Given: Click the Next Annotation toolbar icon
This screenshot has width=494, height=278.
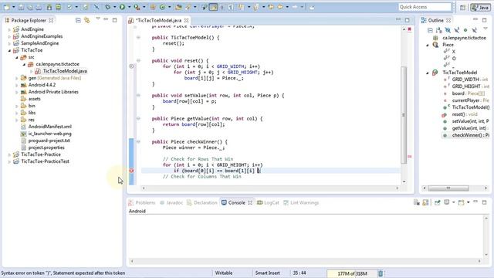Looking at the screenshot, I should [242, 7].
